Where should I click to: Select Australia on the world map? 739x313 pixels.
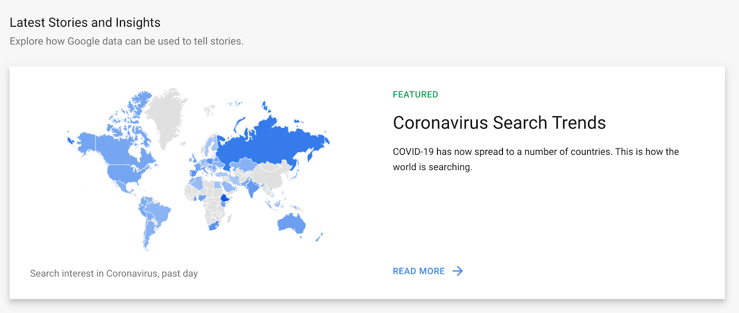[291, 224]
